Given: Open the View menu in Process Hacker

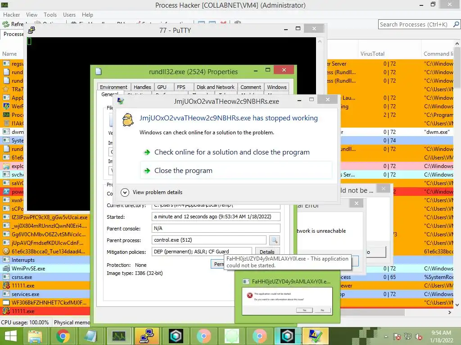Looking at the screenshot, I should click(x=32, y=15).
